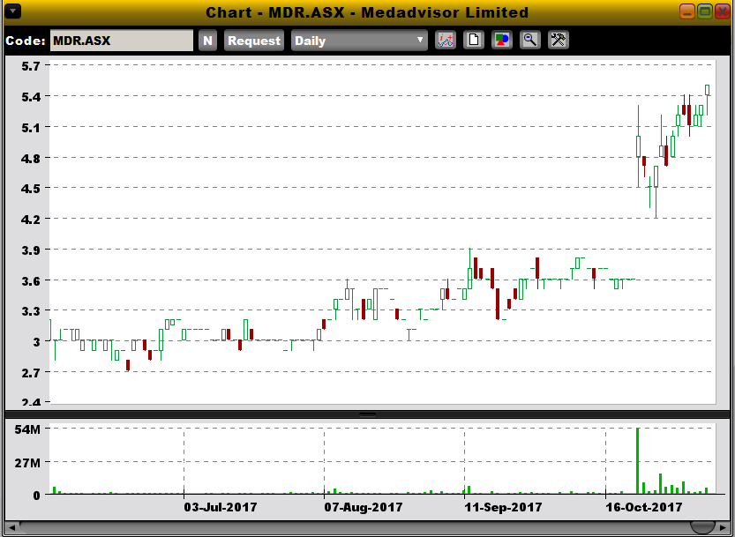Minimize the chart window
The image size is (735, 537).
point(687,11)
